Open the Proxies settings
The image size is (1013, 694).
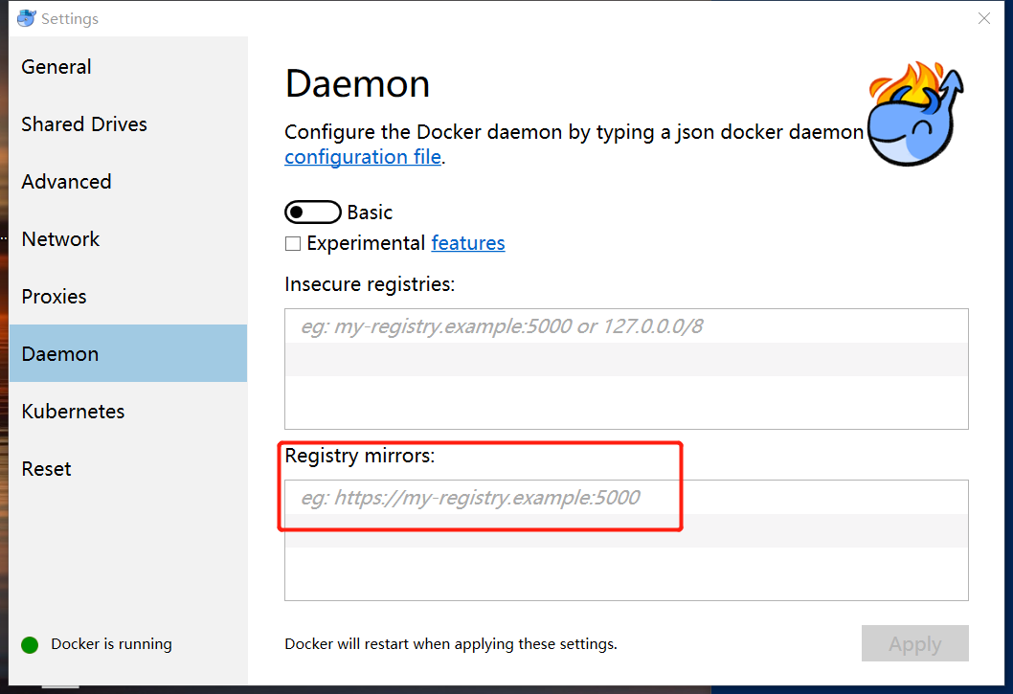coord(54,297)
